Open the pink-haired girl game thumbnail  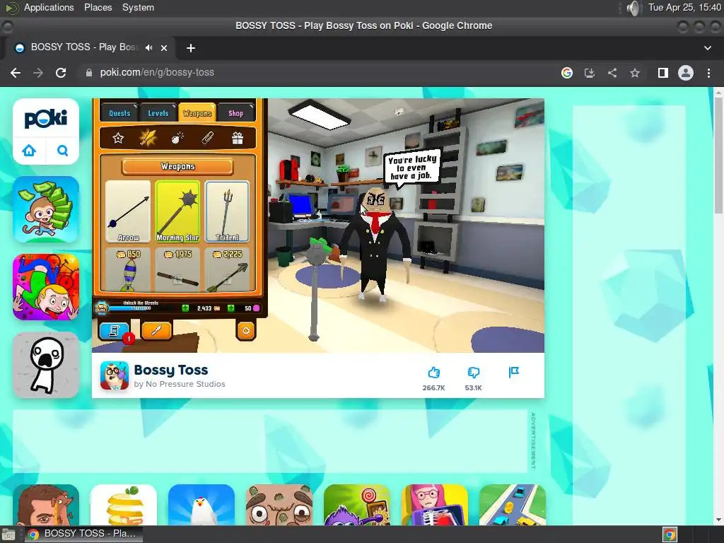[435, 505]
